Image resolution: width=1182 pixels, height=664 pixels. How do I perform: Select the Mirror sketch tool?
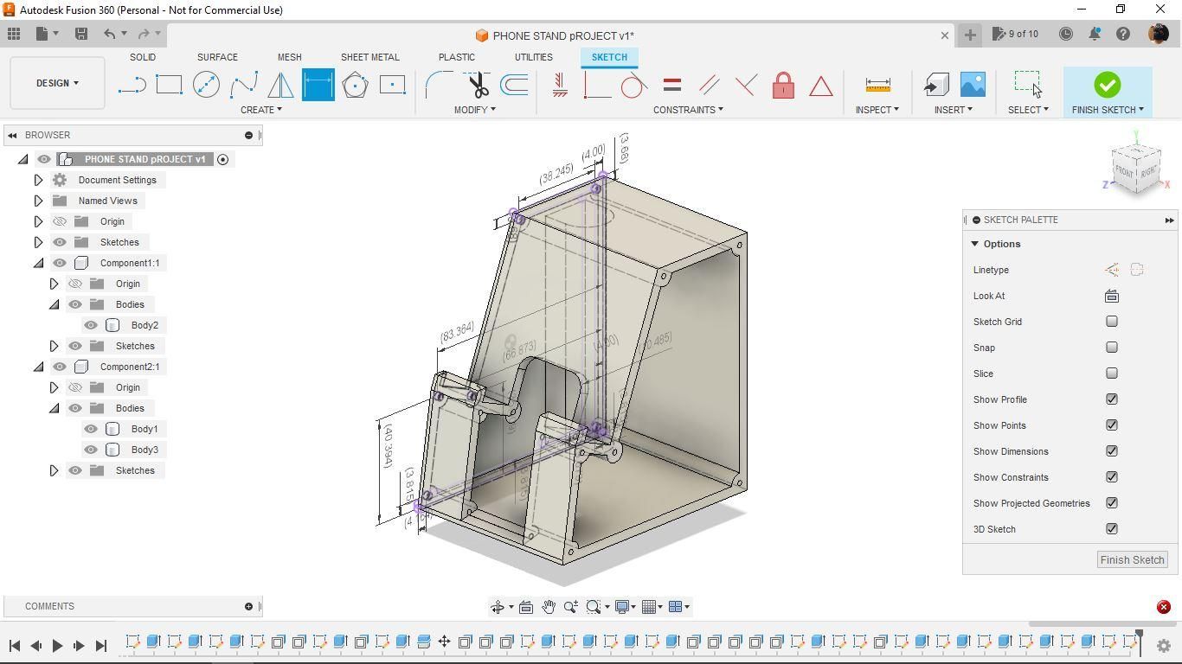pos(280,85)
